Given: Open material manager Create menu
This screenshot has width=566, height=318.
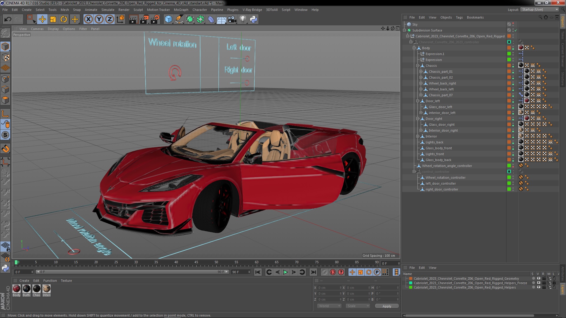Looking at the screenshot, I should 24,281.
